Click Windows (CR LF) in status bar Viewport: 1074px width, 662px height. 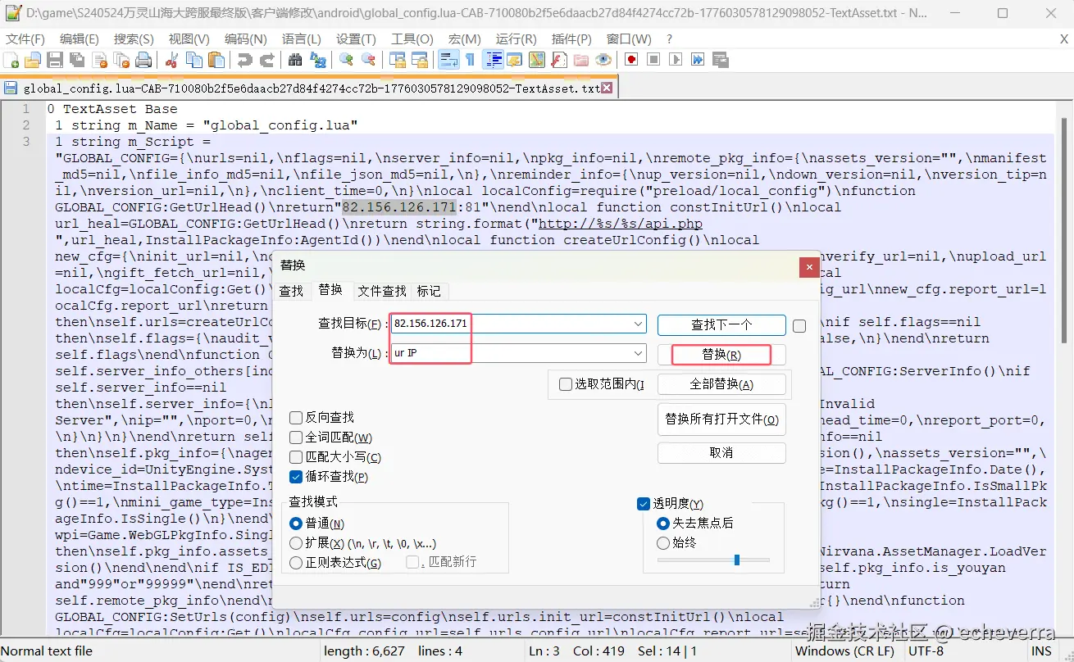pos(845,651)
